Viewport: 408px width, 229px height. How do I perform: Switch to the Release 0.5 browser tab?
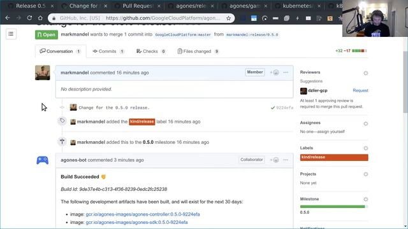click(x=31, y=6)
